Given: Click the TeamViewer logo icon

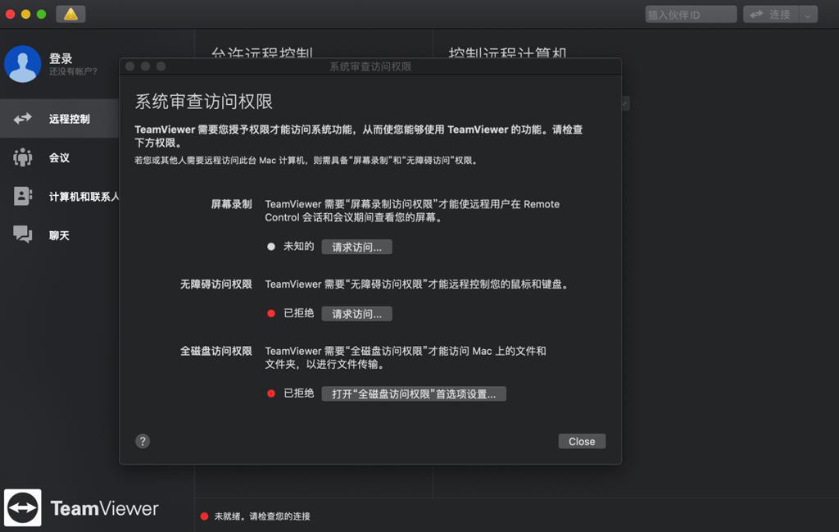Looking at the screenshot, I should pyautogui.click(x=22, y=507).
